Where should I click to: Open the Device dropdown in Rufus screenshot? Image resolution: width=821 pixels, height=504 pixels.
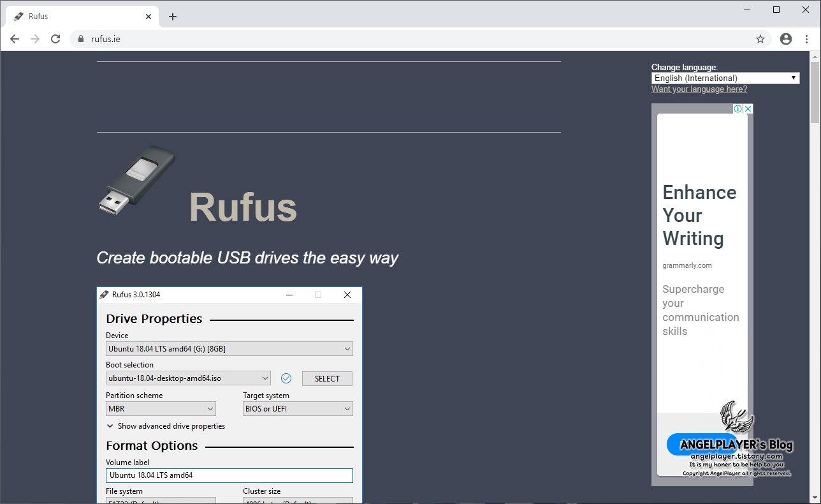tap(229, 349)
